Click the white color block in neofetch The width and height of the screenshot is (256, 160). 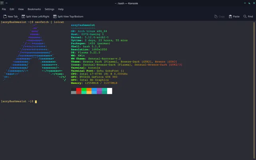tap(110, 91)
